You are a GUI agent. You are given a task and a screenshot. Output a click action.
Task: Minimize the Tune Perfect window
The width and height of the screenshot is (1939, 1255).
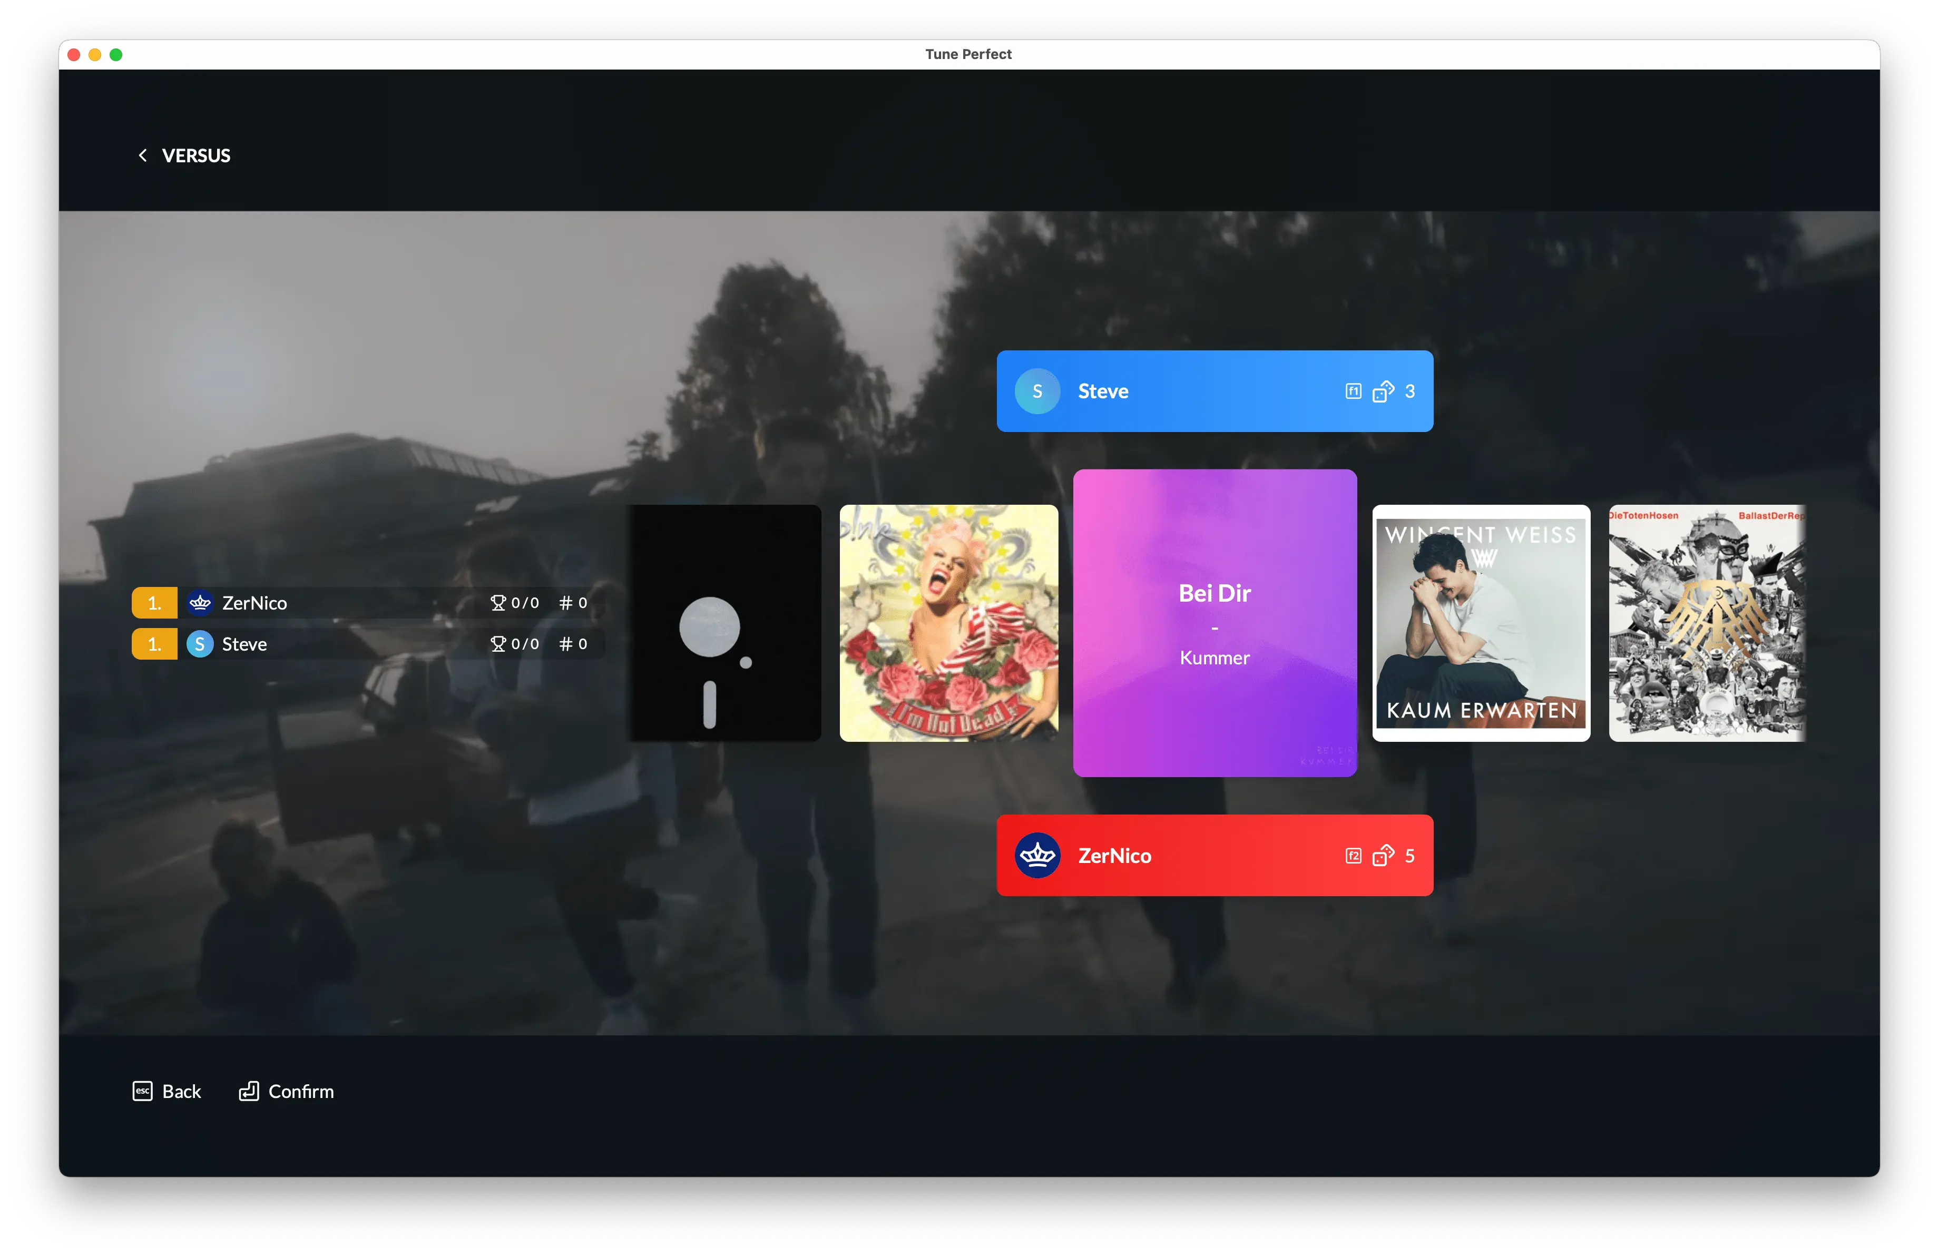tap(94, 55)
